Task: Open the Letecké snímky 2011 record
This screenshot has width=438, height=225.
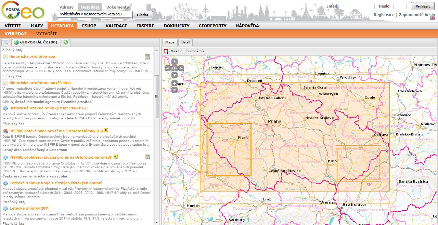Action: click(29, 208)
